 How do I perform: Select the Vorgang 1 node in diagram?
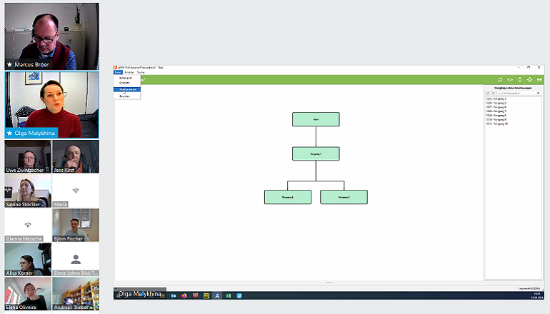click(315, 153)
